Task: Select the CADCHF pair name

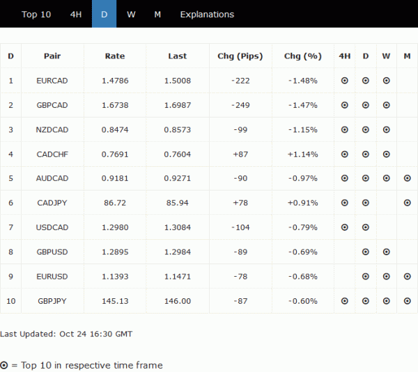Action: point(52,154)
